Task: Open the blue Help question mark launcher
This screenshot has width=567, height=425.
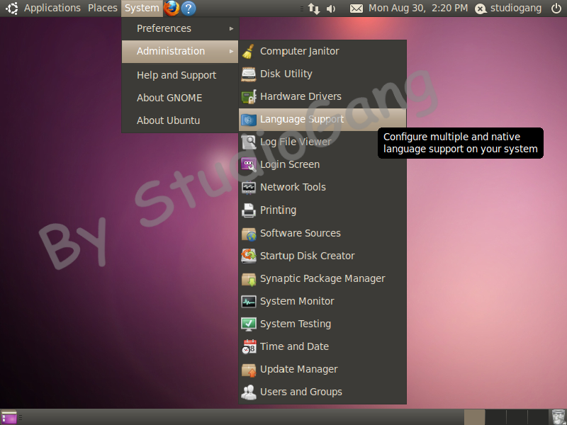Action: point(188,8)
